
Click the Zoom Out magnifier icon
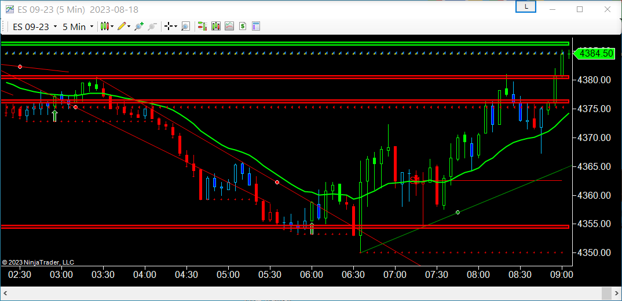coord(152,27)
